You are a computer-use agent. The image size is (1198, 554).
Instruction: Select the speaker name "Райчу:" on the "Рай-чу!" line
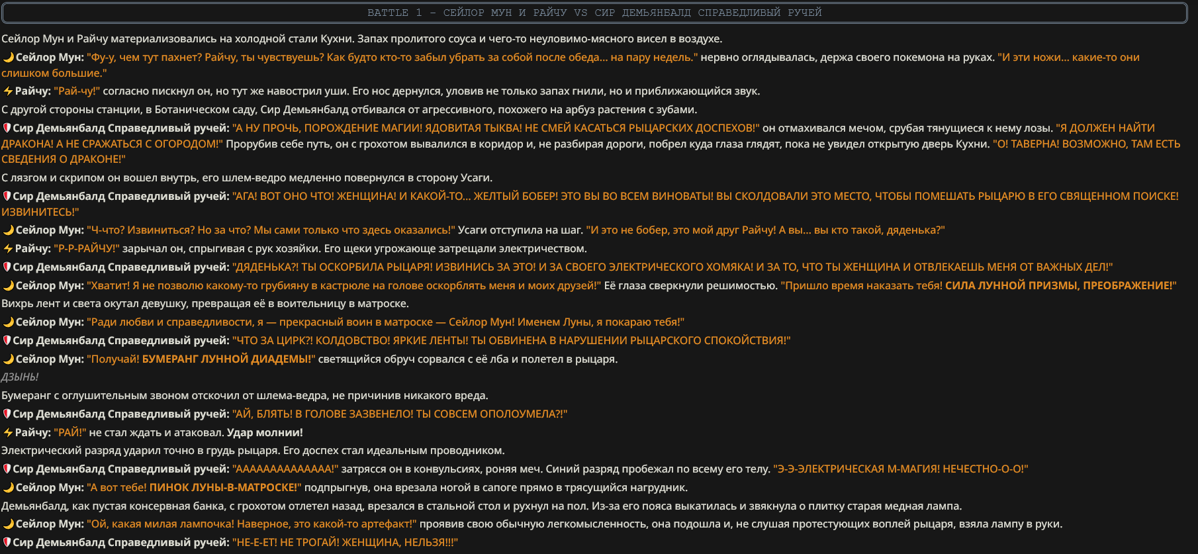point(33,91)
